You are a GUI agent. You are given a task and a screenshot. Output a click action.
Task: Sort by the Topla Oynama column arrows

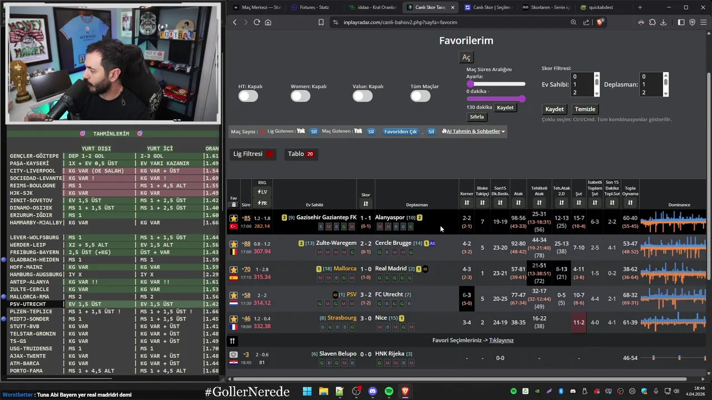630,203
